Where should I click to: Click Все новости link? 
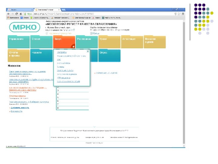pos(17,111)
